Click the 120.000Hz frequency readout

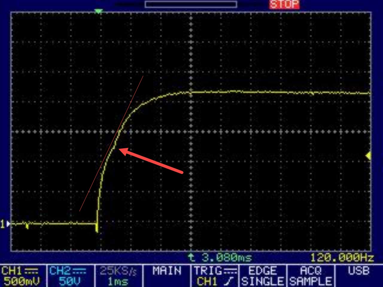(x=342, y=257)
